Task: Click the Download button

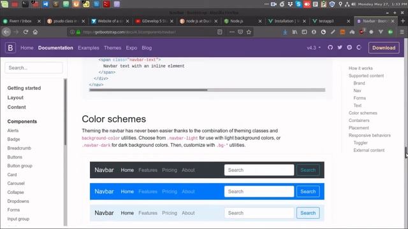Action: (x=384, y=48)
